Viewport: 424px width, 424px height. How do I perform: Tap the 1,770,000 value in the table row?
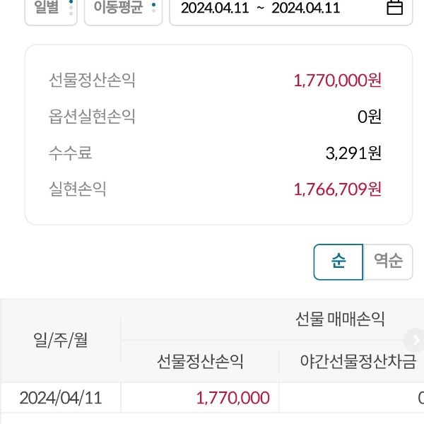(x=232, y=397)
